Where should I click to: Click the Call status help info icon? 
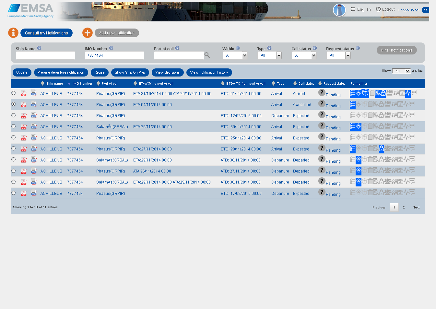[x=315, y=48]
